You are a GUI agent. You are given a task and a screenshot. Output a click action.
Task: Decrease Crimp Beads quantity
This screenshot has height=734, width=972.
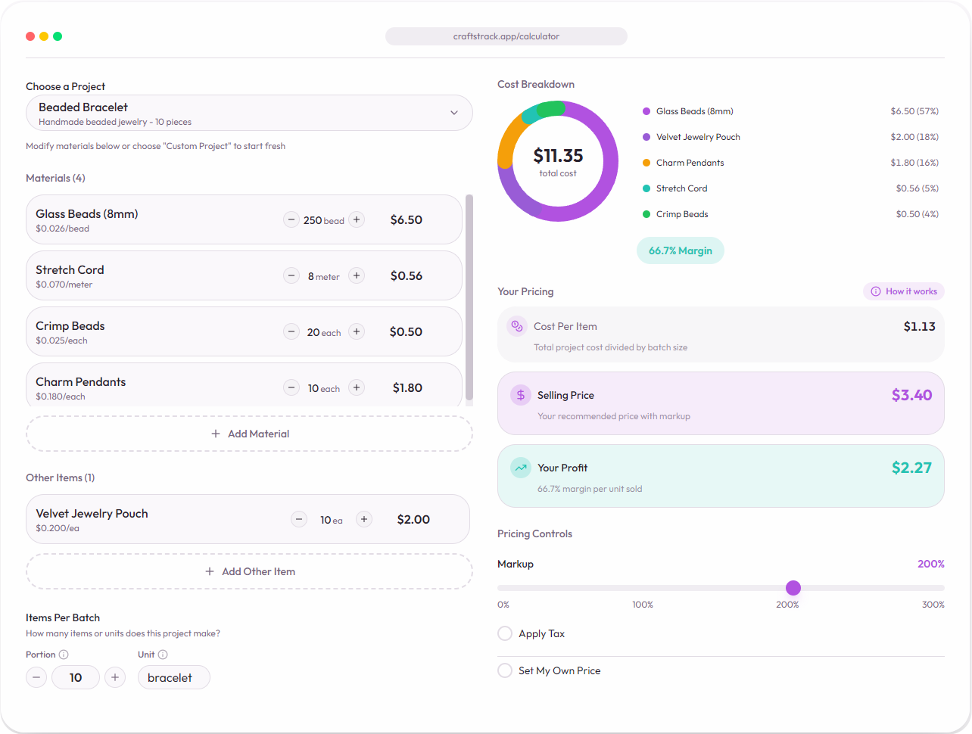click(291, 331)
